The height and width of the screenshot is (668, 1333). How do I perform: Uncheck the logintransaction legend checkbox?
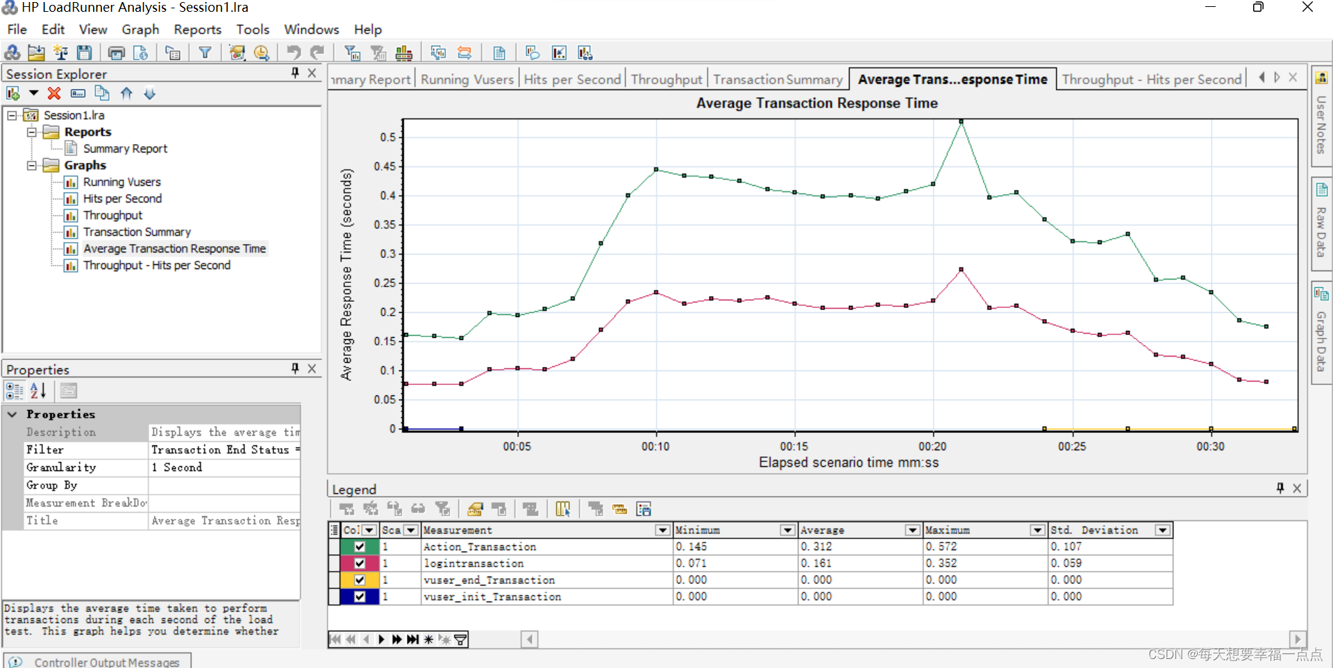coord(360,563)
